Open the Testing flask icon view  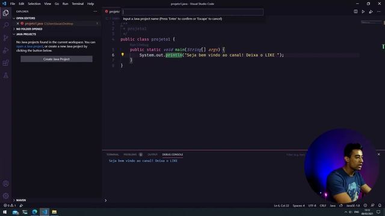pos(5,76)
